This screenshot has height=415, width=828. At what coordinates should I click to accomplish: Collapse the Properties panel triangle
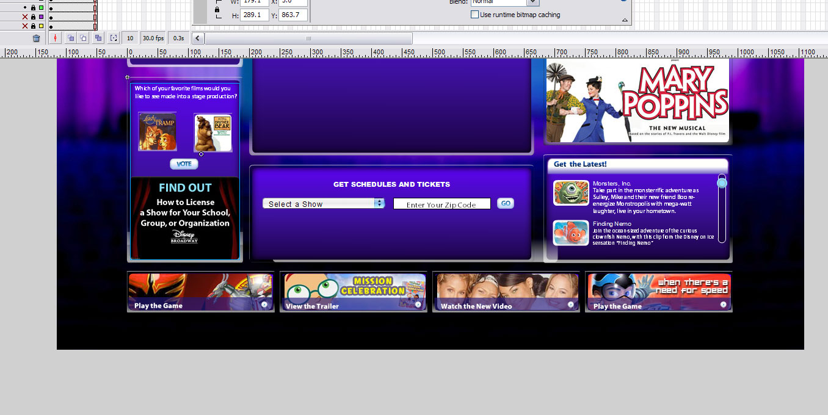[625, 20]
